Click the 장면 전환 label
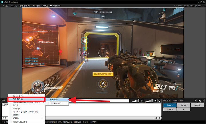 [167, 101]
